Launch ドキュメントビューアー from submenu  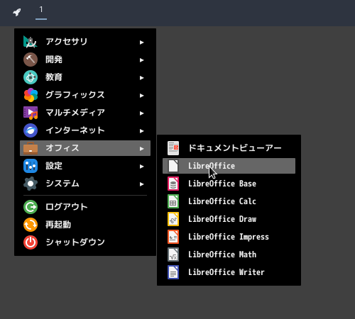(229, 148)
